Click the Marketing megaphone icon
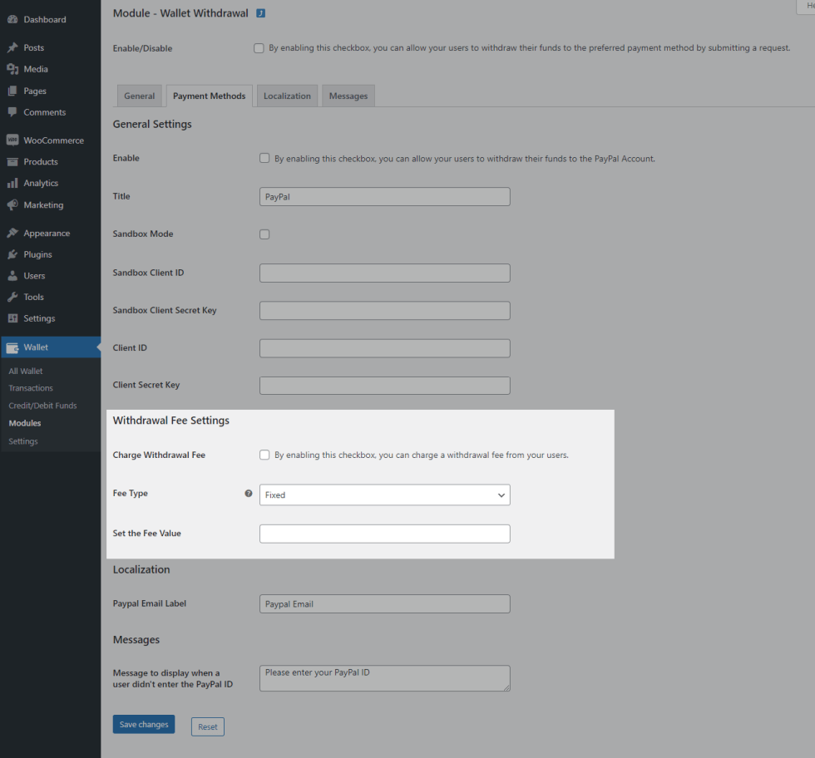 click(12, 204)
